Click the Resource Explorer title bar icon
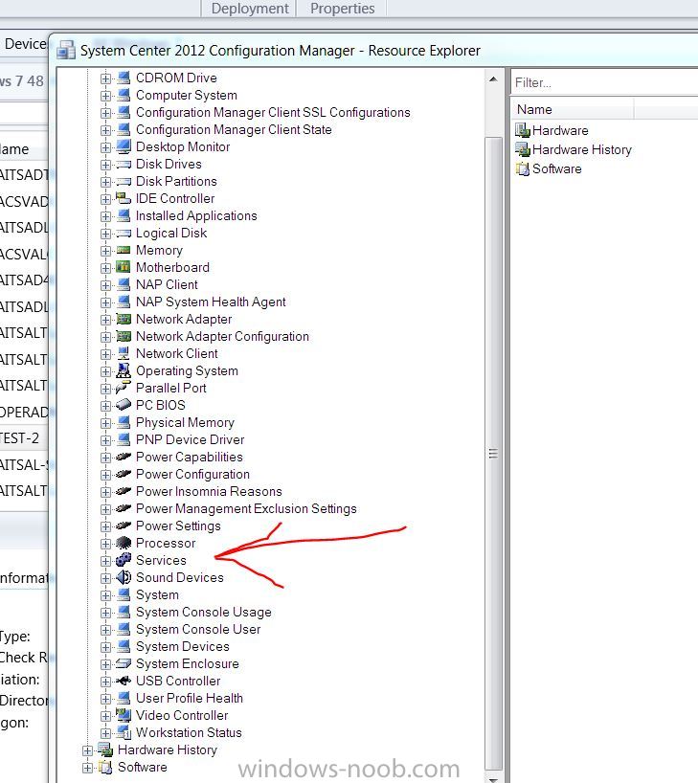This screenshot has height=783, width=698. coord(65,51)
